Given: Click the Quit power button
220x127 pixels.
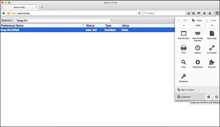Looking at the screenshot, I should click(217, 97).
